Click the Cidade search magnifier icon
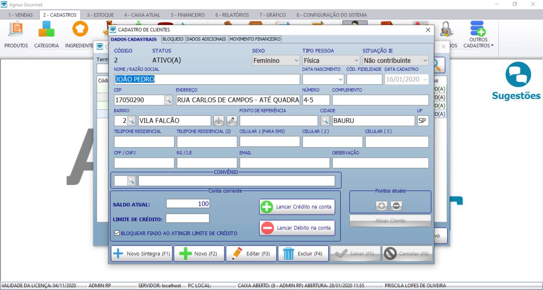This screenshot has width=543, height=290. [x=325, y=121]
